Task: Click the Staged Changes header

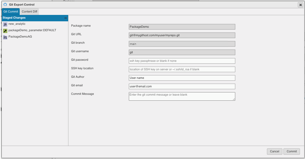Action: (x=35, y=18)
